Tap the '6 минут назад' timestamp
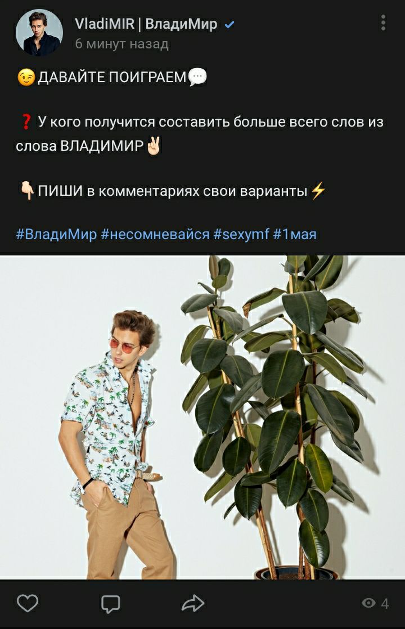The image size is (405, 629). point(121,43)
